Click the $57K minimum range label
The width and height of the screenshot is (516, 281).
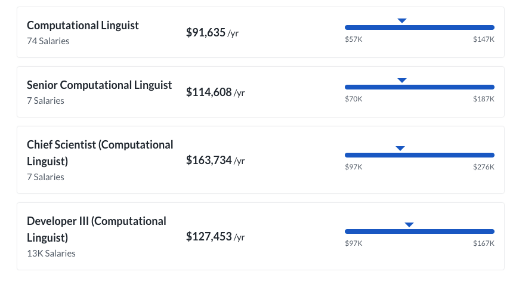click(x=353, y=39)
